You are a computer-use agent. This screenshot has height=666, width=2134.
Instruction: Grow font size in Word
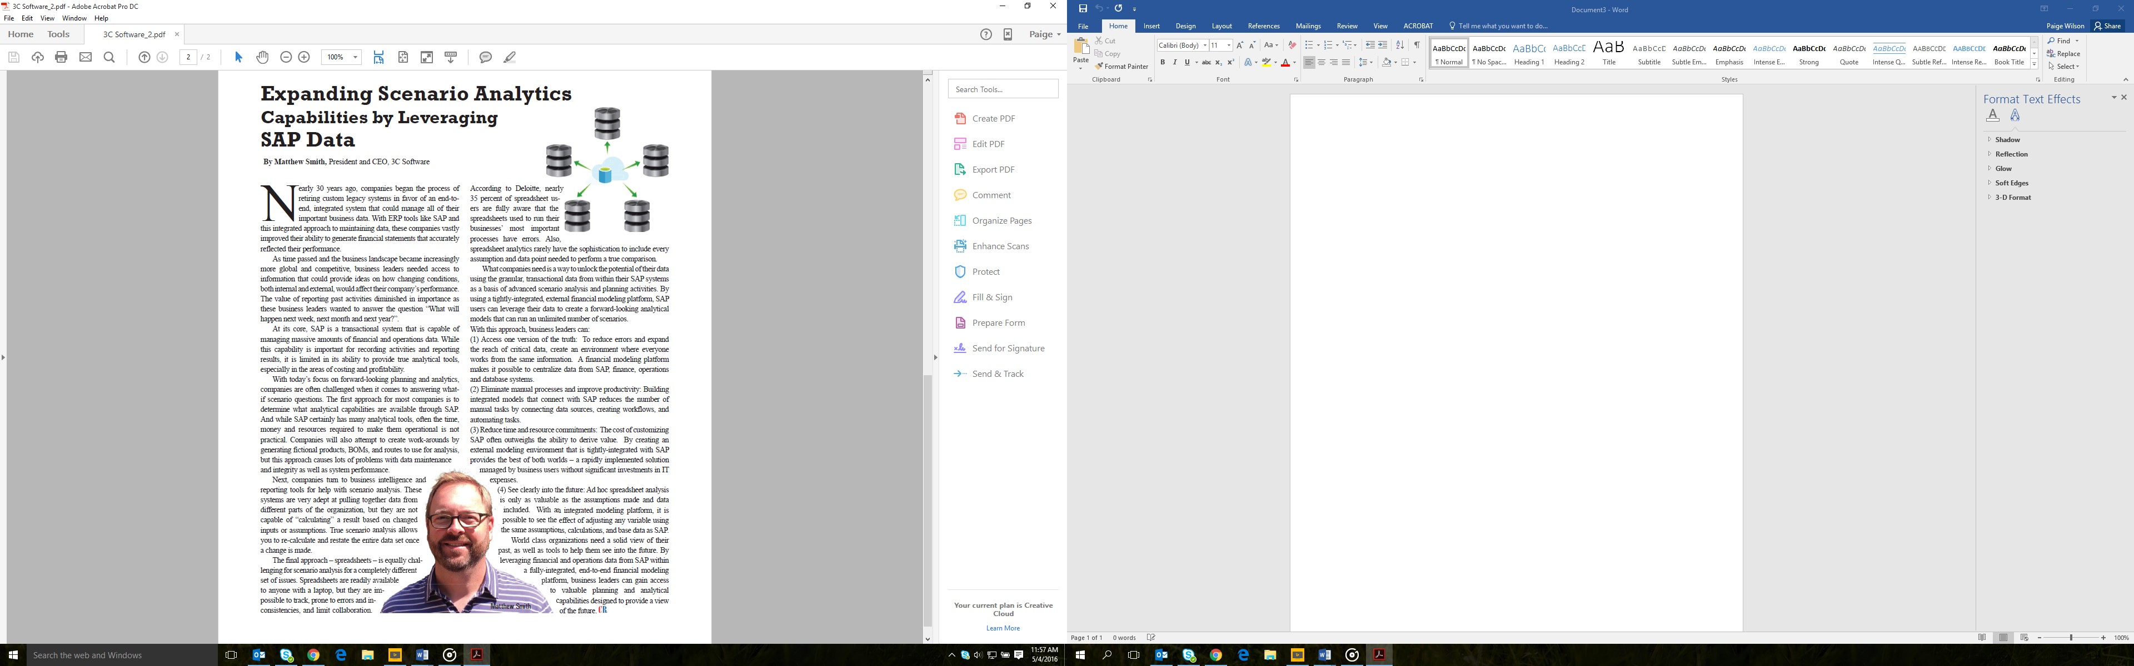[x=1239, y=44]
